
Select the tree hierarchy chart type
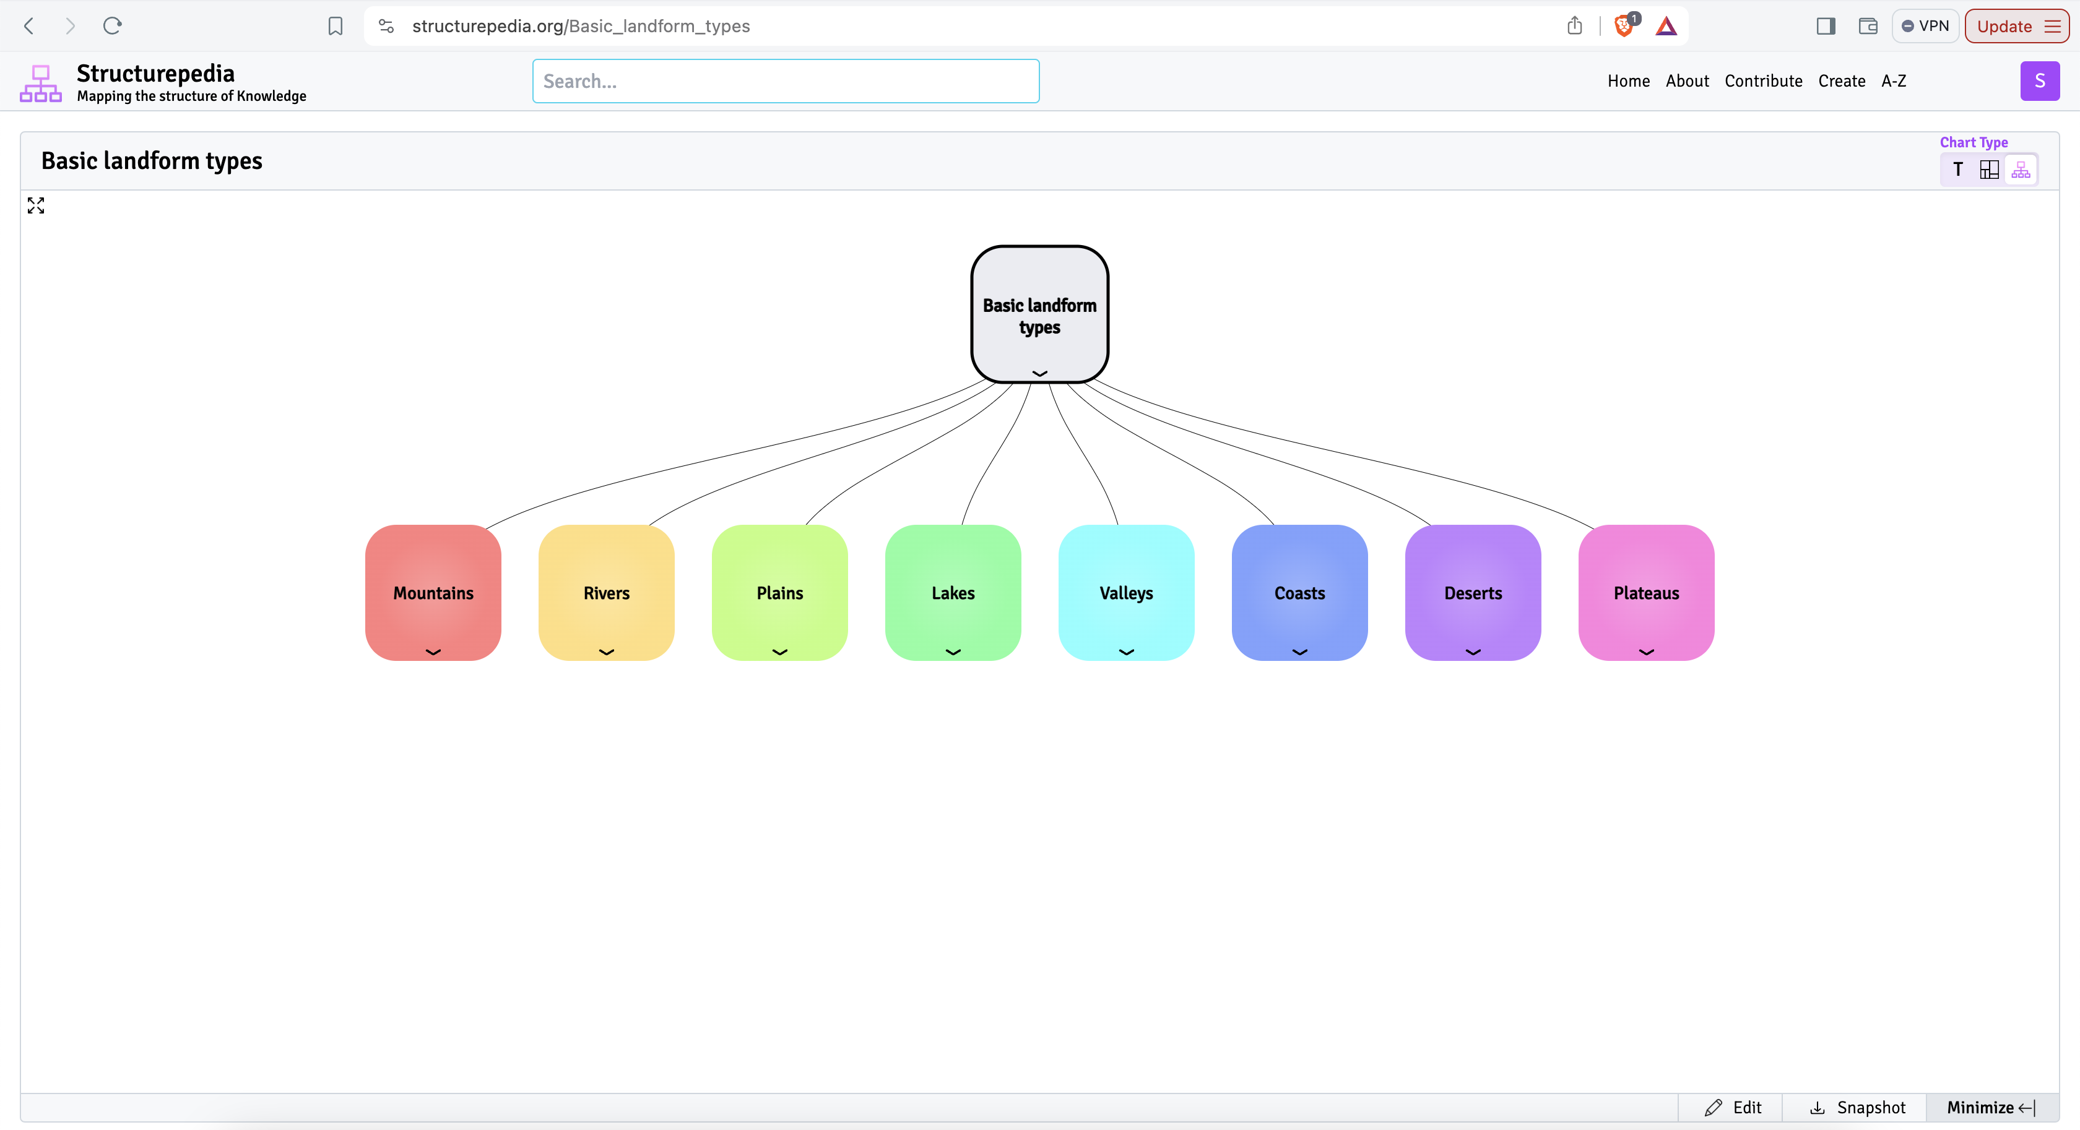[x=2020, y=170]
